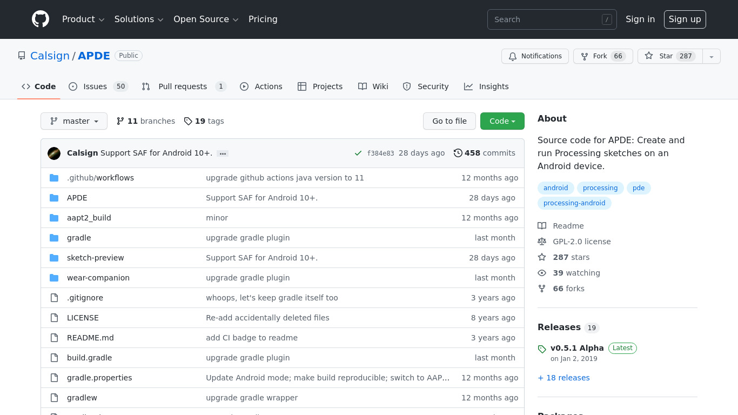Click 'whoops, let's keep gradle itself too' commit
This screenshot has width=738, height=415.
tap(272, 298)
